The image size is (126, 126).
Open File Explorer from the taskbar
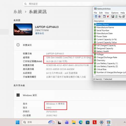point(74,122)
